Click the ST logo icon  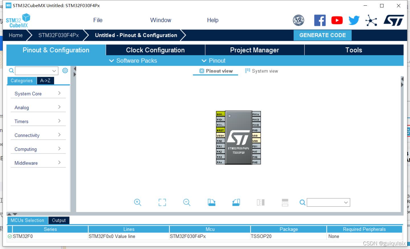(394, 20)
